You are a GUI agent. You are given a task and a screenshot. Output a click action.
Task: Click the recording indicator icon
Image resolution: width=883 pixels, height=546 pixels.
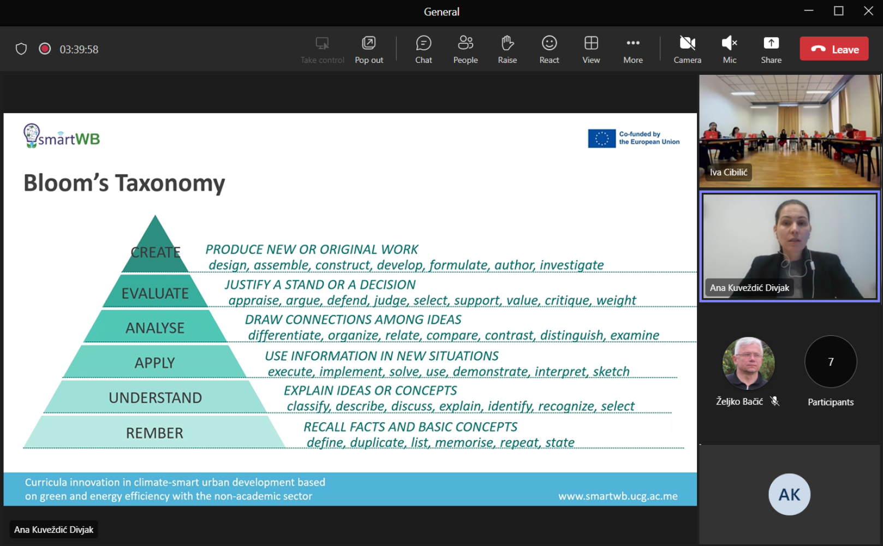45,49
